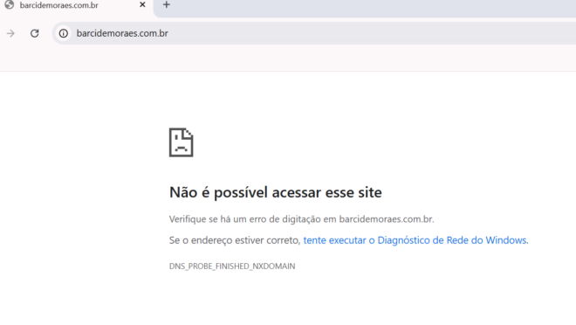Click the globe favicon on the tab

[x=10, y=4]
